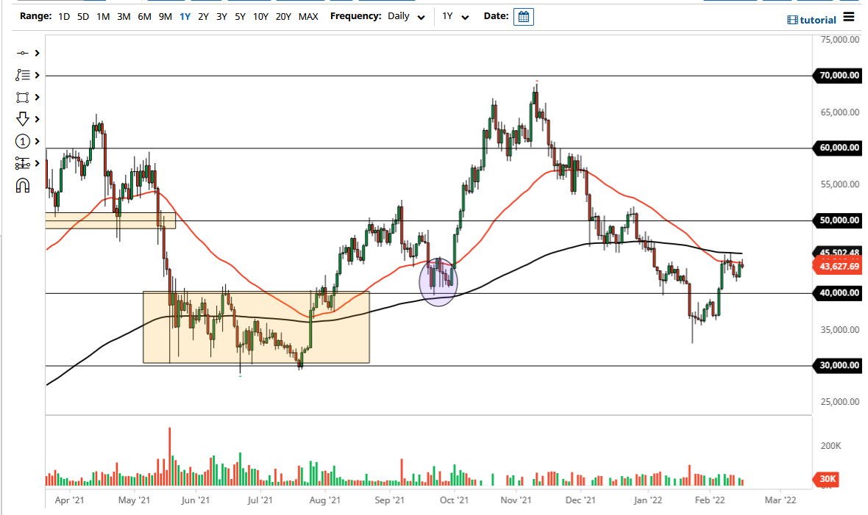Click the current price label 43,627.69

click(x=838, y=267)
